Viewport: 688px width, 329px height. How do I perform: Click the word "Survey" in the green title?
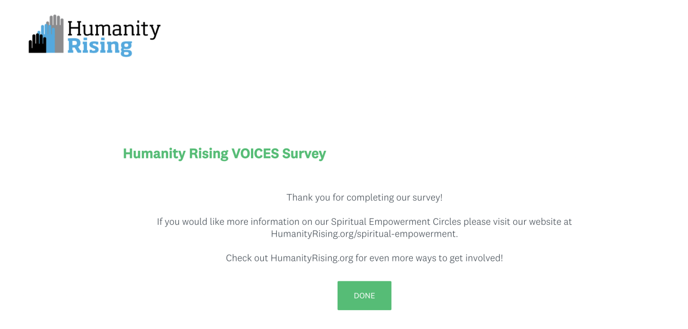pos(304,153)
